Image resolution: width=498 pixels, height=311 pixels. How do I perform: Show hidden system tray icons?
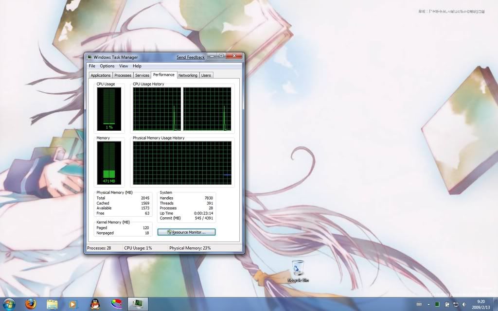pos(428,305)
